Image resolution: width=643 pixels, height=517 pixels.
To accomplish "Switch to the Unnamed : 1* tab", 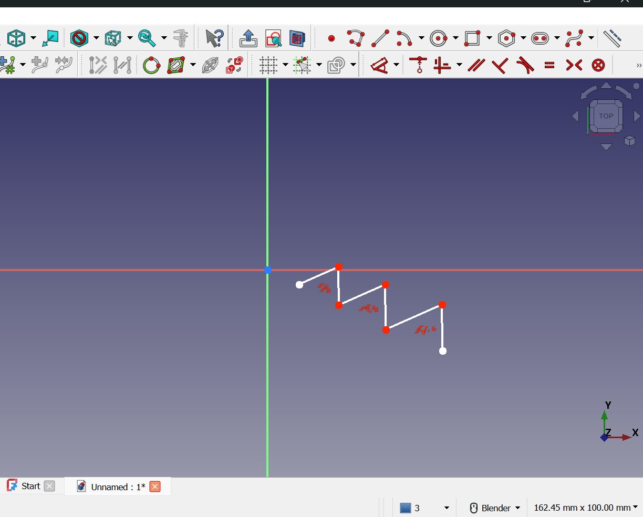I will coord(118,487).
